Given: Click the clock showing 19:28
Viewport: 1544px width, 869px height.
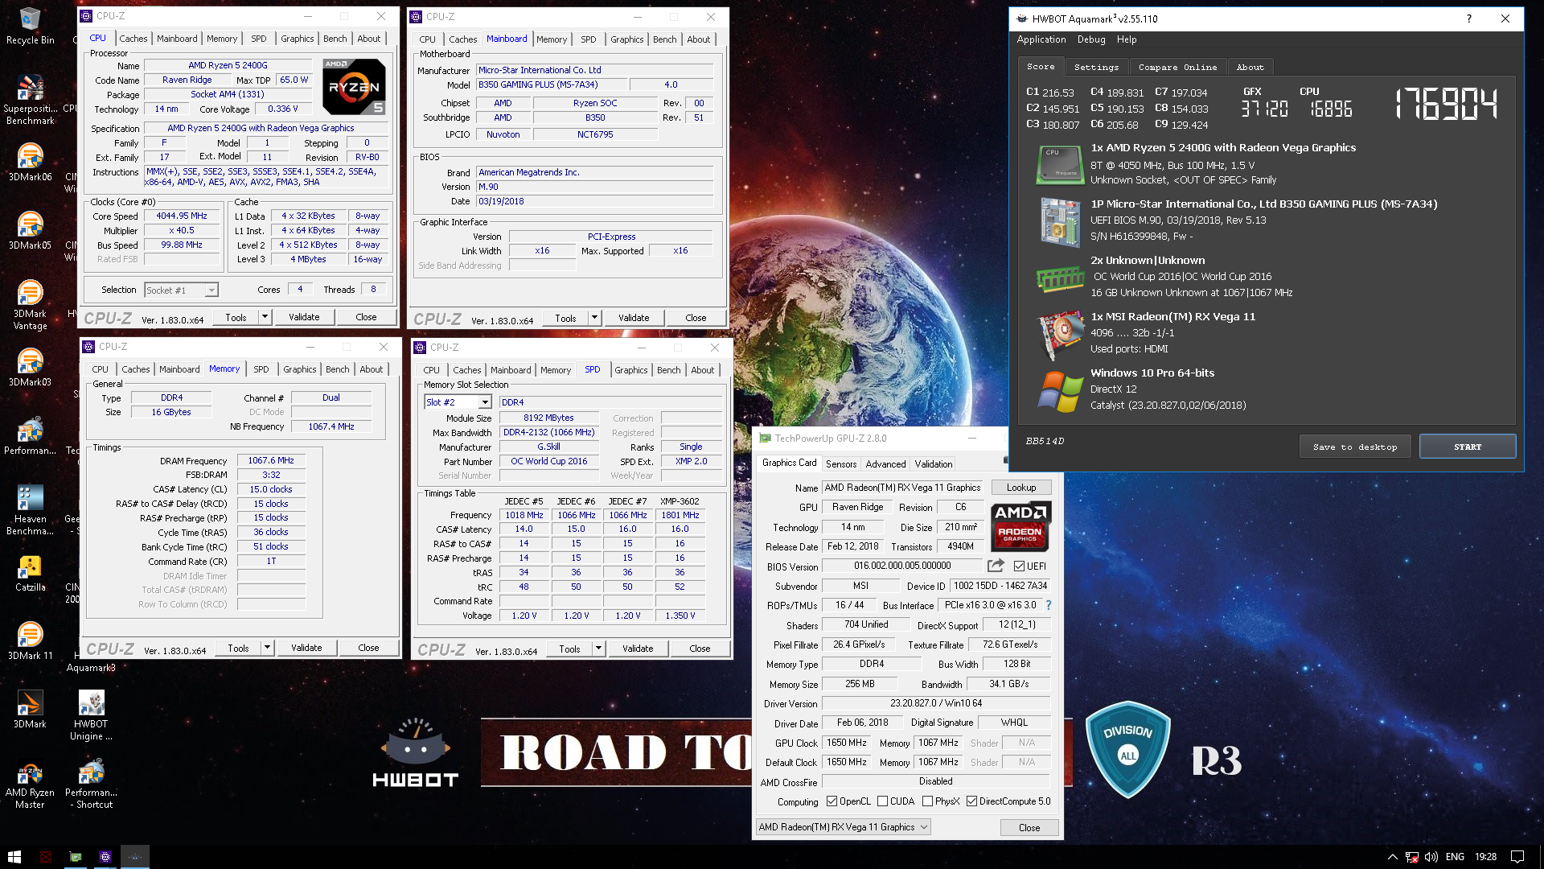Looking at the screenshot, I should (1485, 857).
